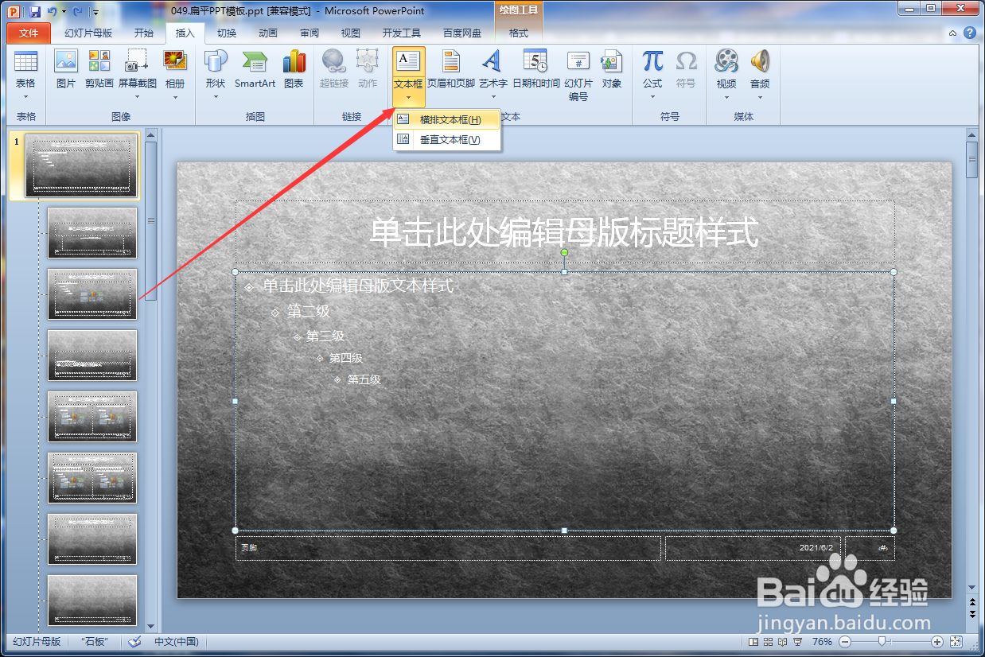985x657 pixels.
Task: Zoom in with the plus button
Action: (x=937, y=641)
